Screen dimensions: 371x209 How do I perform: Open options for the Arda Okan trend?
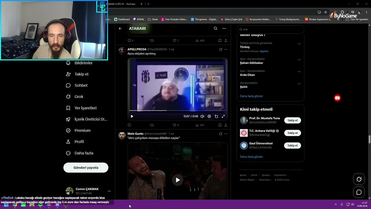[x=299, y=72]
